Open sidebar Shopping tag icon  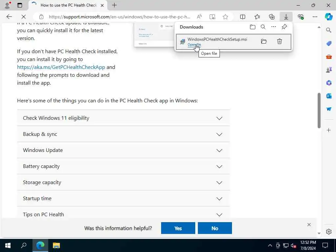click(329, 44)
